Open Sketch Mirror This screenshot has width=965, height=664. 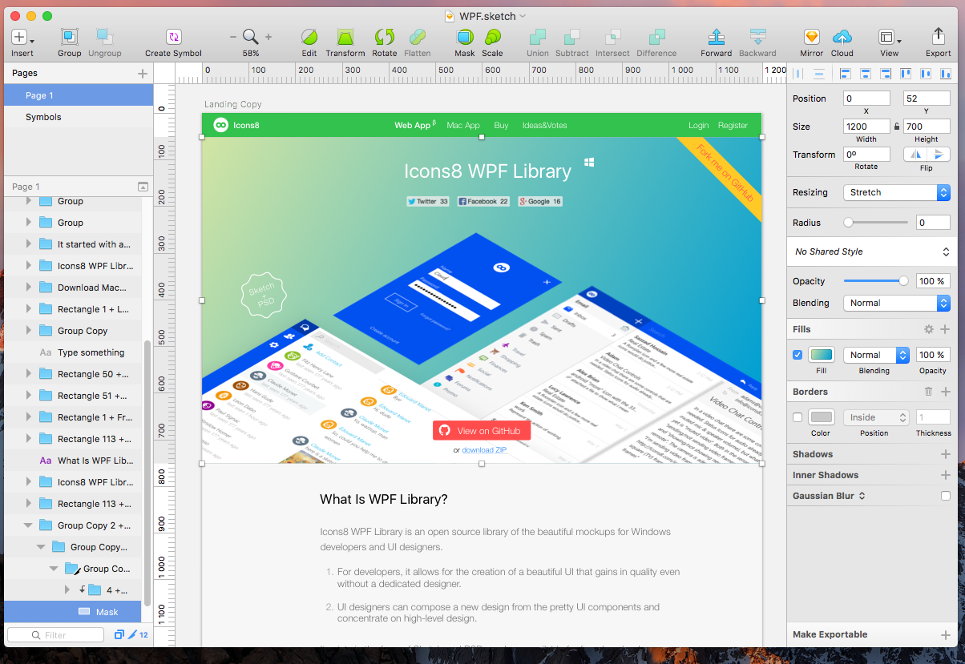[812, 37]
